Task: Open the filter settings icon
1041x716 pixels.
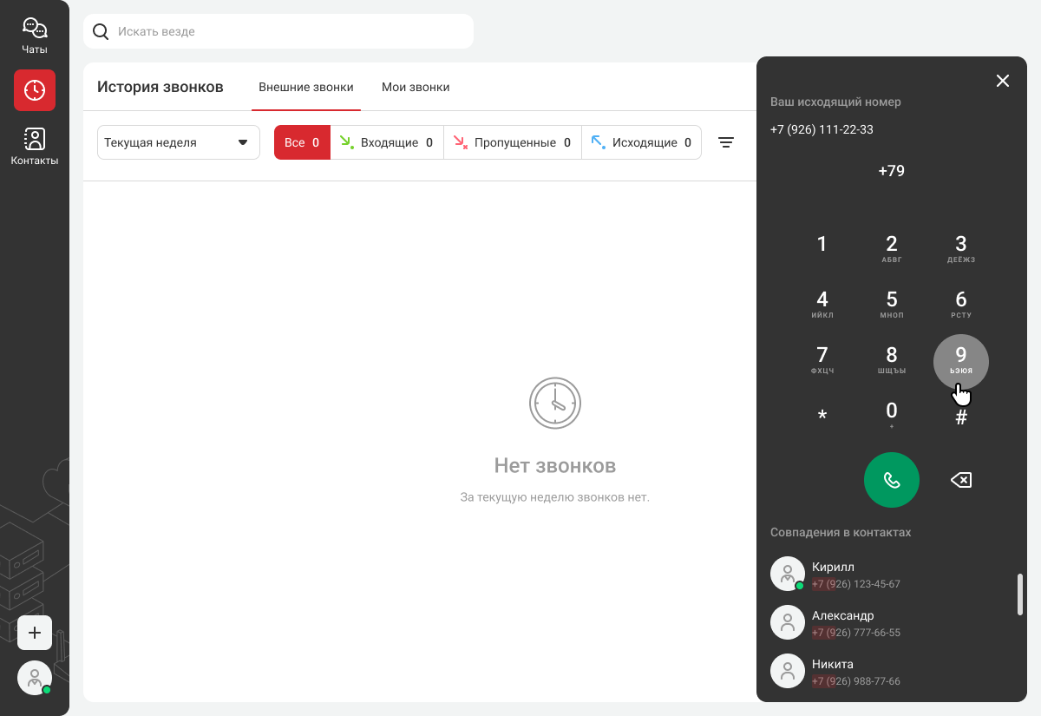Action: (x=726, y=142)
